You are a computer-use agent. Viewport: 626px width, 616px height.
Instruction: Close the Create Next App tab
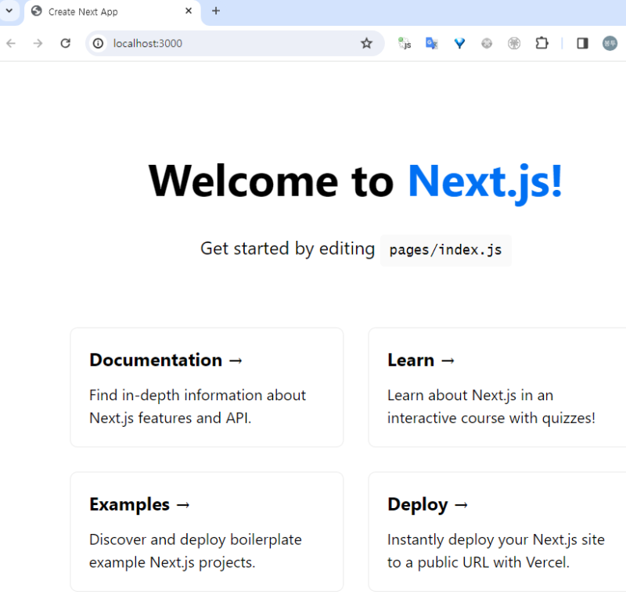click(x=189, y=11)
